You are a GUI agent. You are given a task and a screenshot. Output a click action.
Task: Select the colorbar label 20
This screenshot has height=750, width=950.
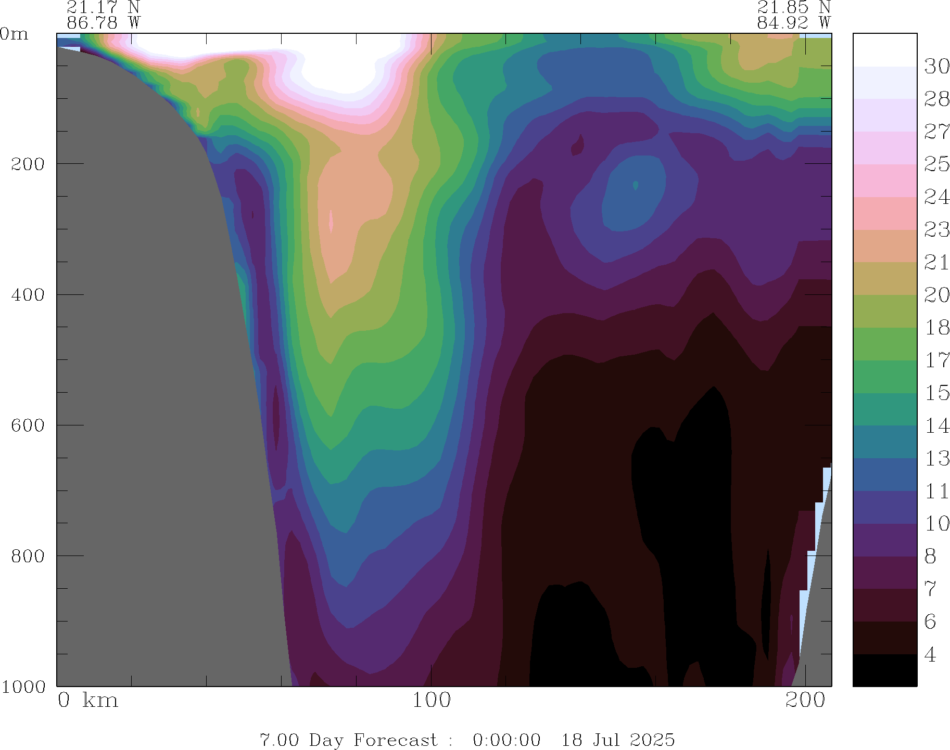(936, 295)
